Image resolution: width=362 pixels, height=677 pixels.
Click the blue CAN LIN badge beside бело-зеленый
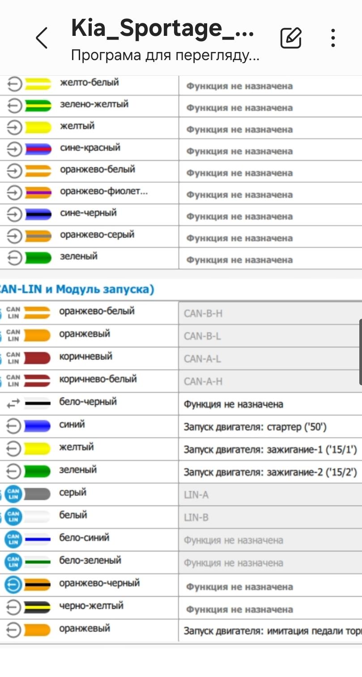[13, 562]
